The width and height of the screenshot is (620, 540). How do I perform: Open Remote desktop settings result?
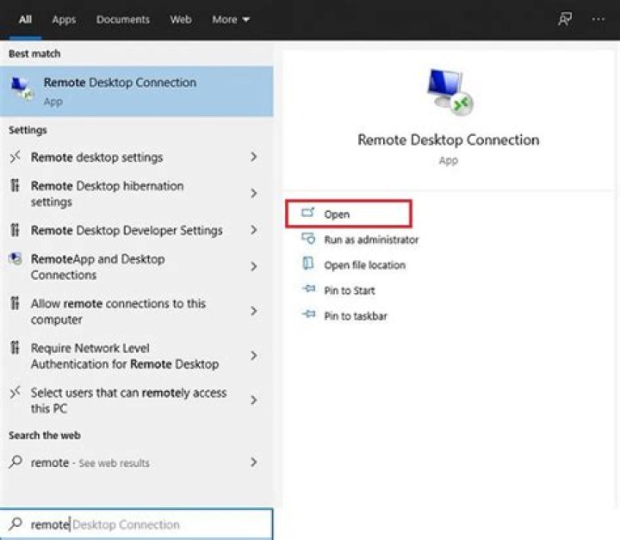coord(136,157)
